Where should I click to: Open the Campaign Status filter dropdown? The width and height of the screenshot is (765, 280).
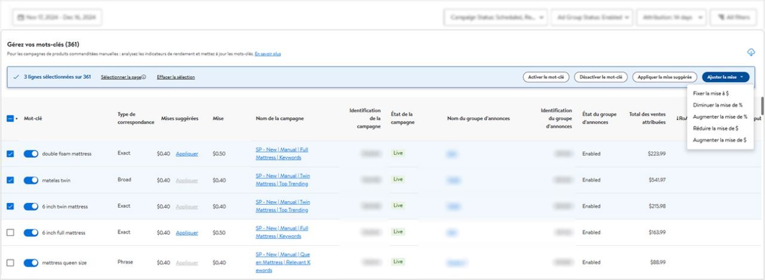click(x=495, y=18)
